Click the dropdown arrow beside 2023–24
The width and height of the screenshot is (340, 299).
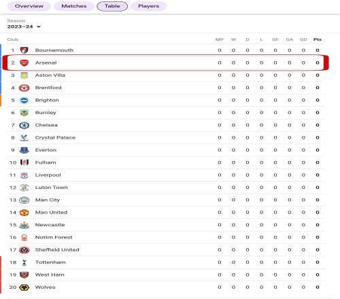click(x=39, y=27)
